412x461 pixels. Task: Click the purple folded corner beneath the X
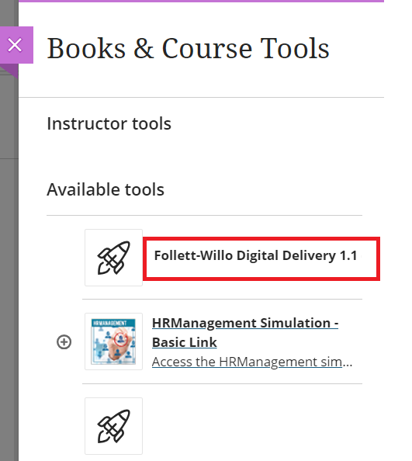pyautogui.click(x=10, y=71)
